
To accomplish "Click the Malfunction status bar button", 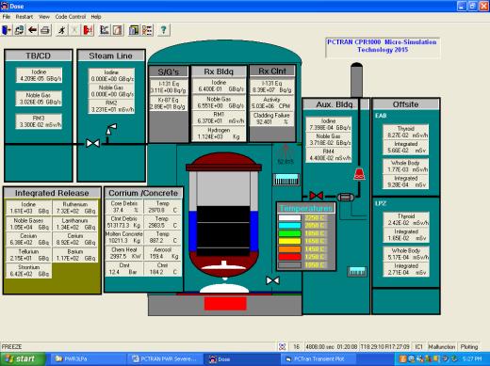I will (441, 347).
